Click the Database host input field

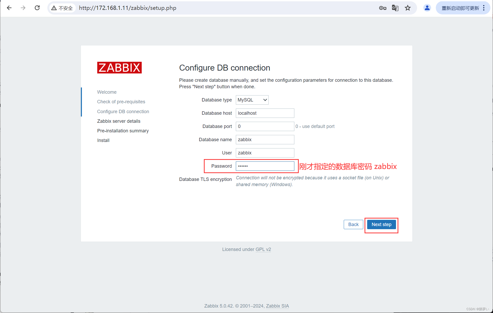265,113
